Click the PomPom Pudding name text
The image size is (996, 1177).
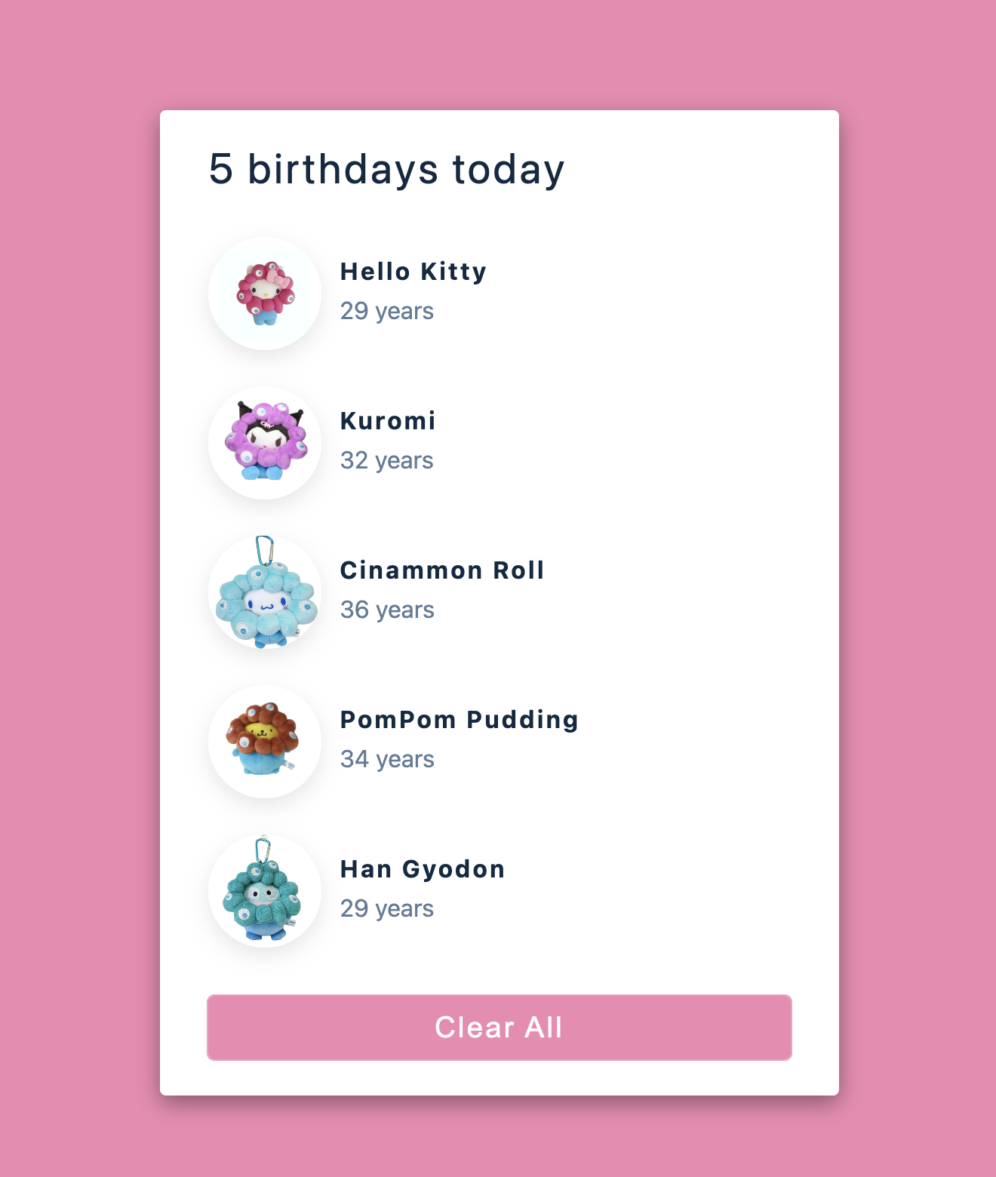460,720
